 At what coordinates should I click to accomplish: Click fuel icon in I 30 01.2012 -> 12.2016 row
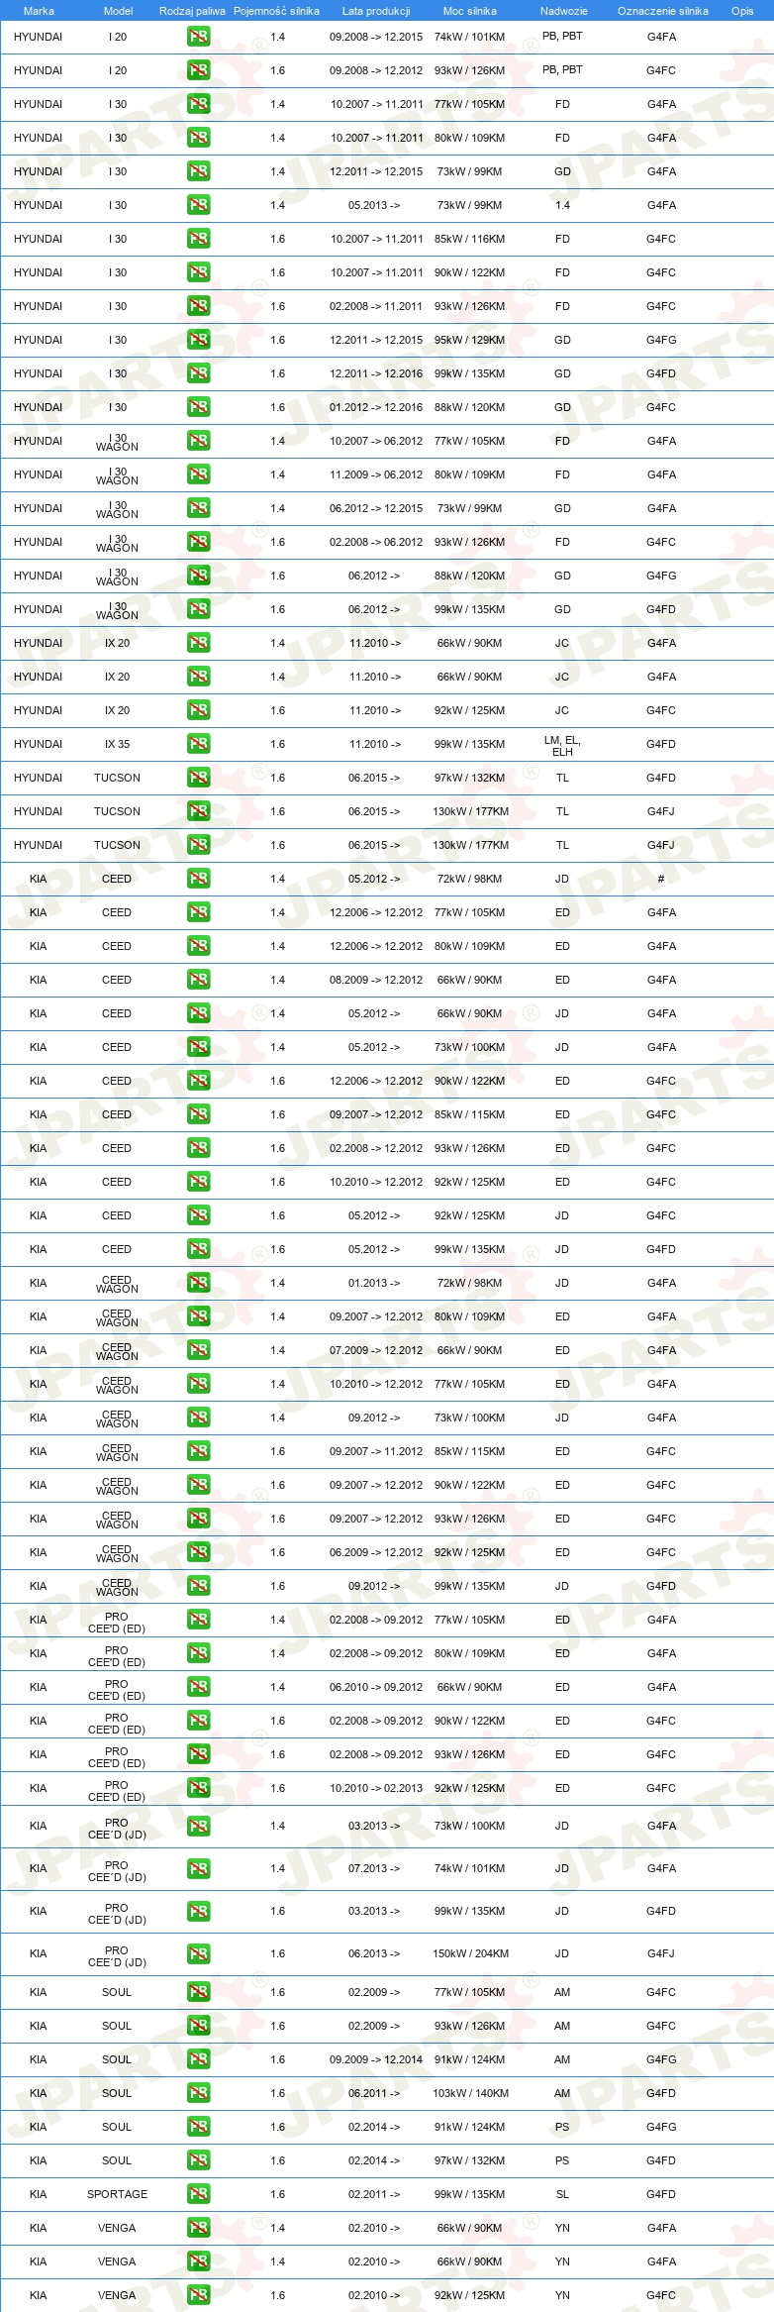click(199, 407)
